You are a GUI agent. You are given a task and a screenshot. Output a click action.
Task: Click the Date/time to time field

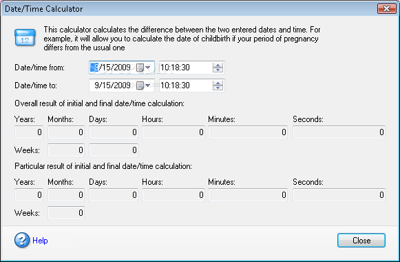(x=192, y=85)
